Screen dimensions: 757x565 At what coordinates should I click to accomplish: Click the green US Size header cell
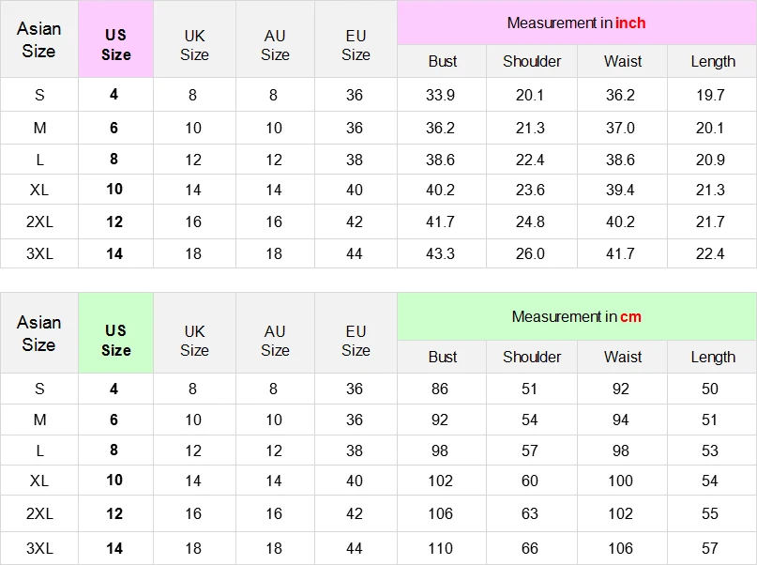click(115, 340)
